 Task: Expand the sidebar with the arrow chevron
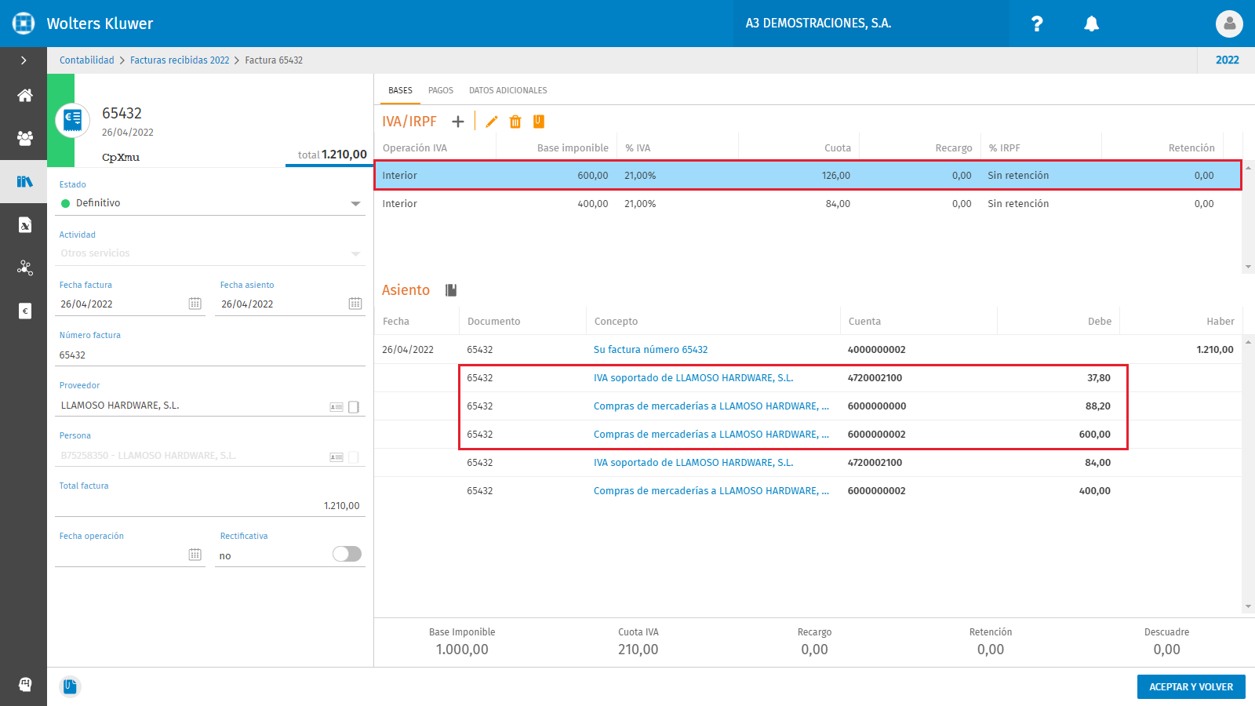coord(24,60)
